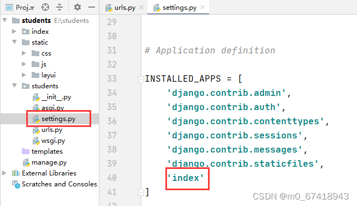Image resolution: width=357 pixels, height=206 pixels.
Task: Expand the css folder
Action: click(x=24, y=53)
